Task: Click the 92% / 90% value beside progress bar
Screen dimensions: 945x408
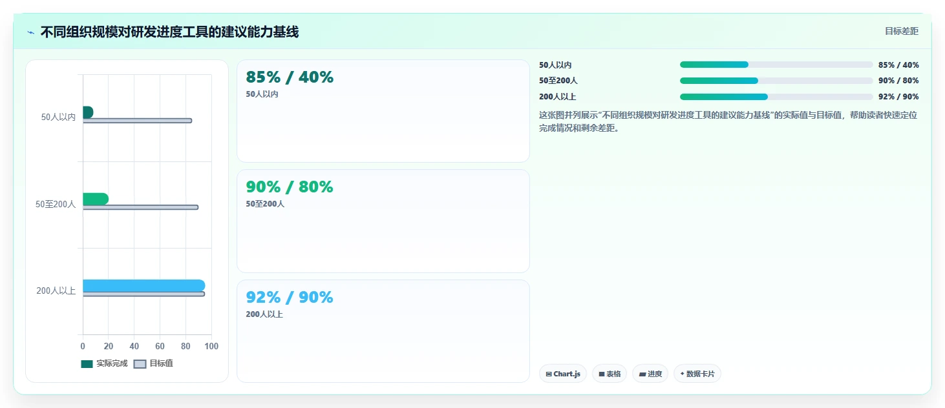Action: point(898,97)
